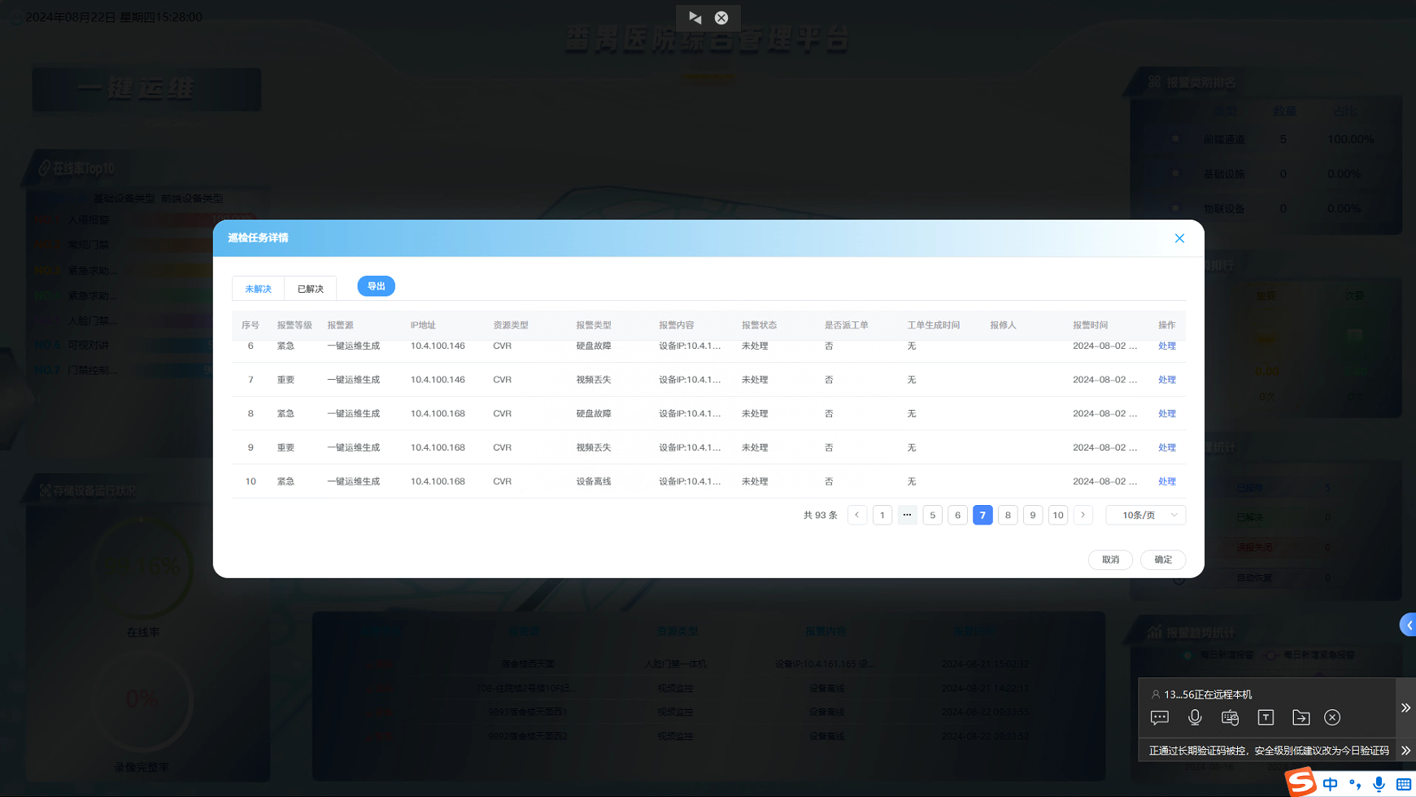Open file transfer folder icon in remote panel
The height and width of the screenshot is (797, 1416).
tap(1301, 717)
